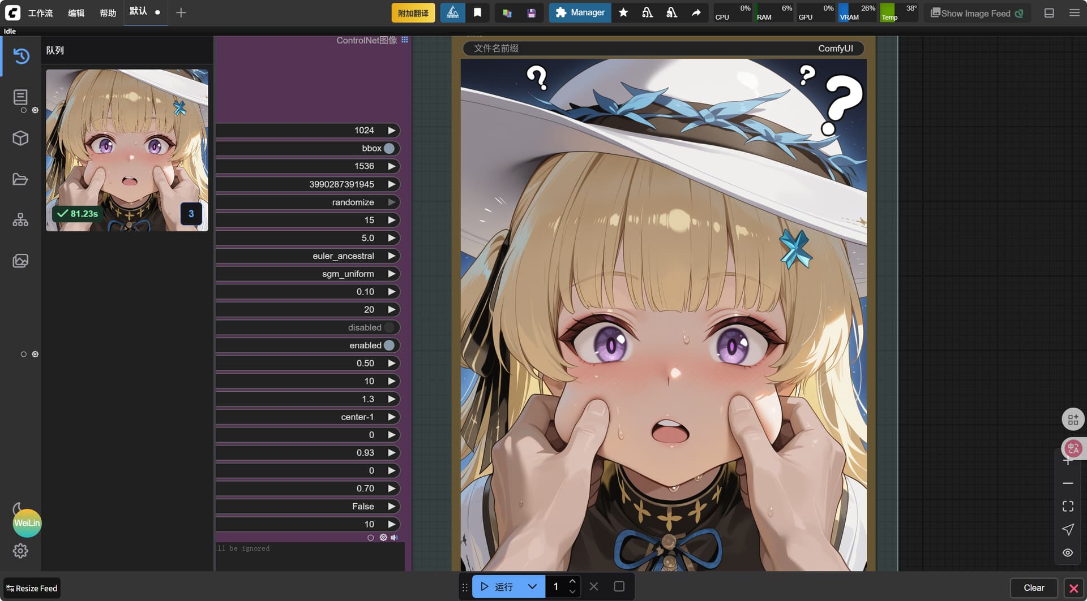
Task: Open the center-1 option dropdown
Action: 307,417
